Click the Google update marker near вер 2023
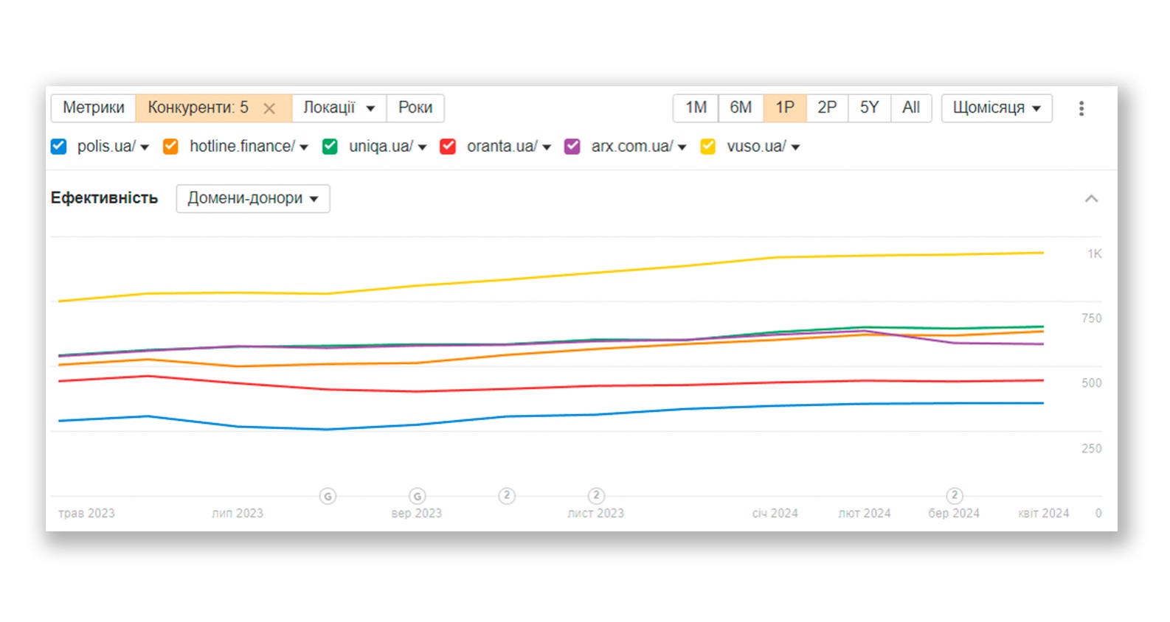Image resolution: width=1170 pixels, height=622 pixels. (417, 496)
